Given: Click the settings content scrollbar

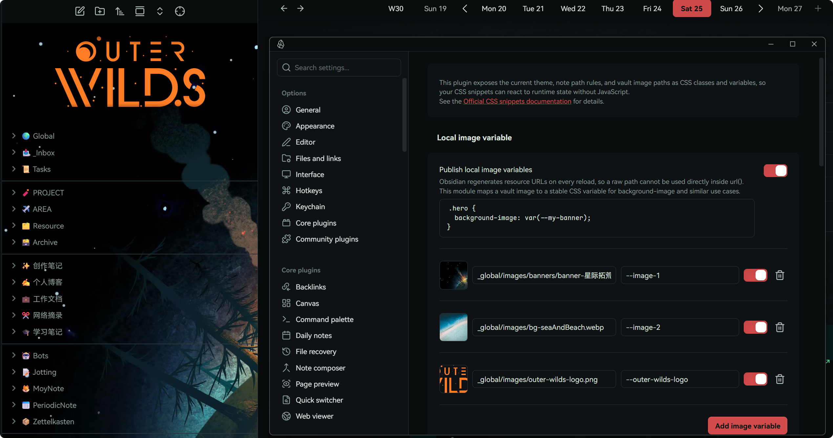Looking at the screenshot, I should [821, 112].
